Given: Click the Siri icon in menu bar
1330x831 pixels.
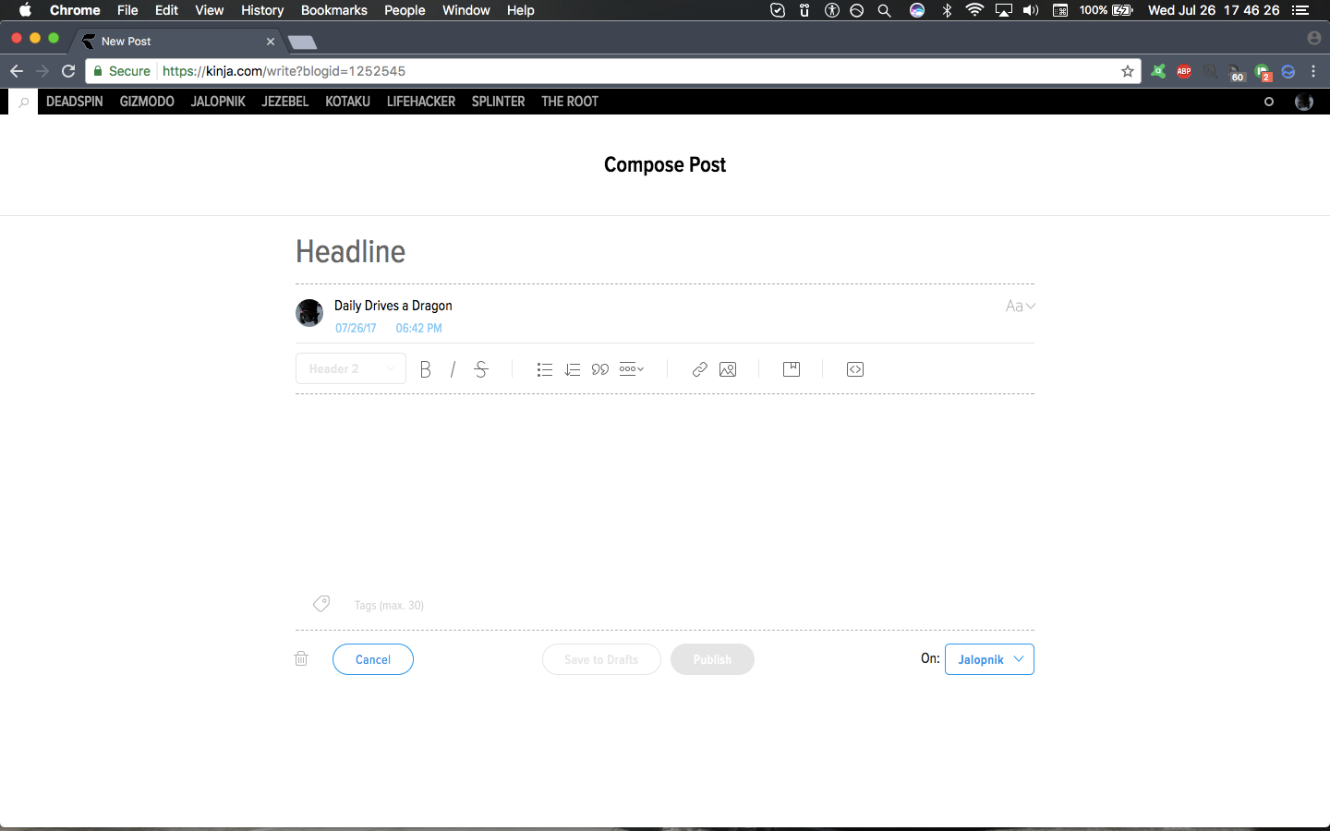Looking at the screenshot, I should [917, 10].
